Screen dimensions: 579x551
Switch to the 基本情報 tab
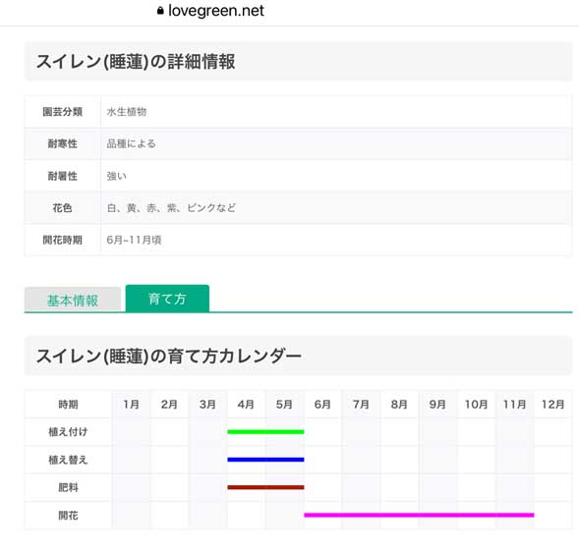(x=73, y=300)
